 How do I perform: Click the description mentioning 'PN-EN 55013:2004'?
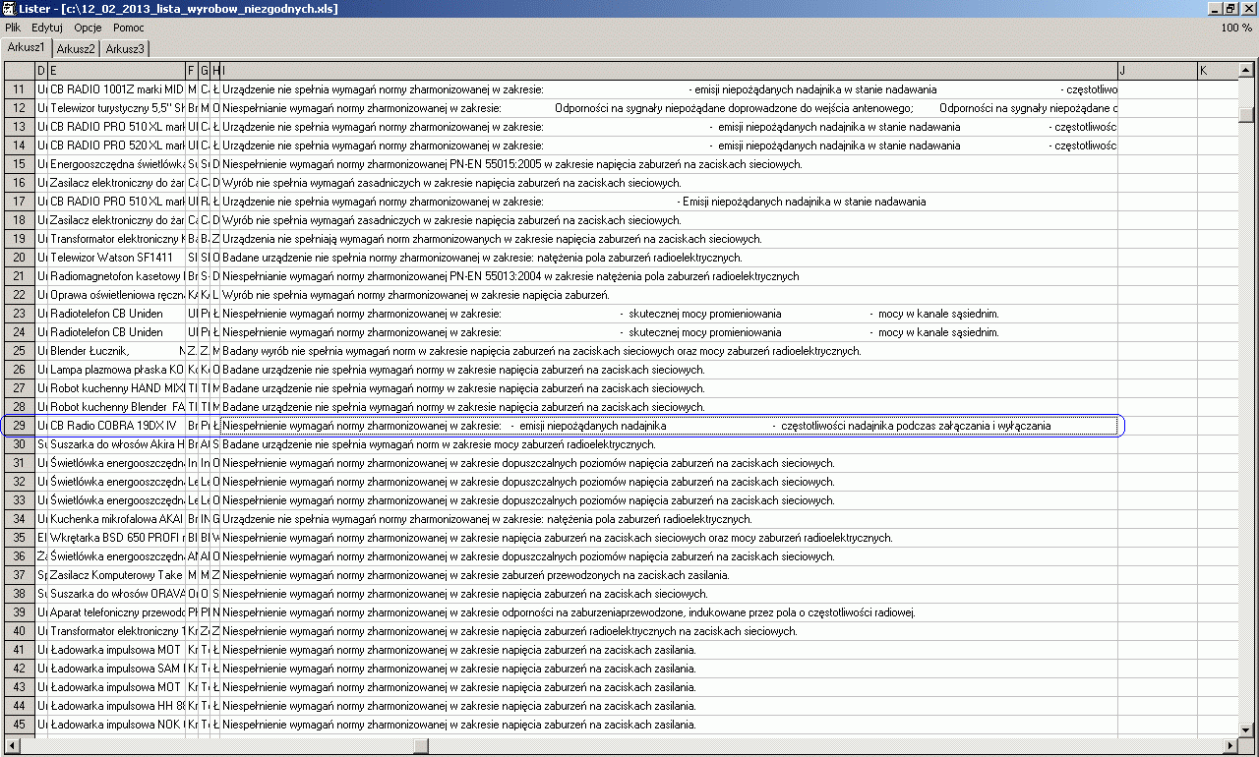pyautogui.click(x=669, y=276)
